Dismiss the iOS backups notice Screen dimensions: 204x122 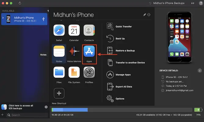point(46,107)
